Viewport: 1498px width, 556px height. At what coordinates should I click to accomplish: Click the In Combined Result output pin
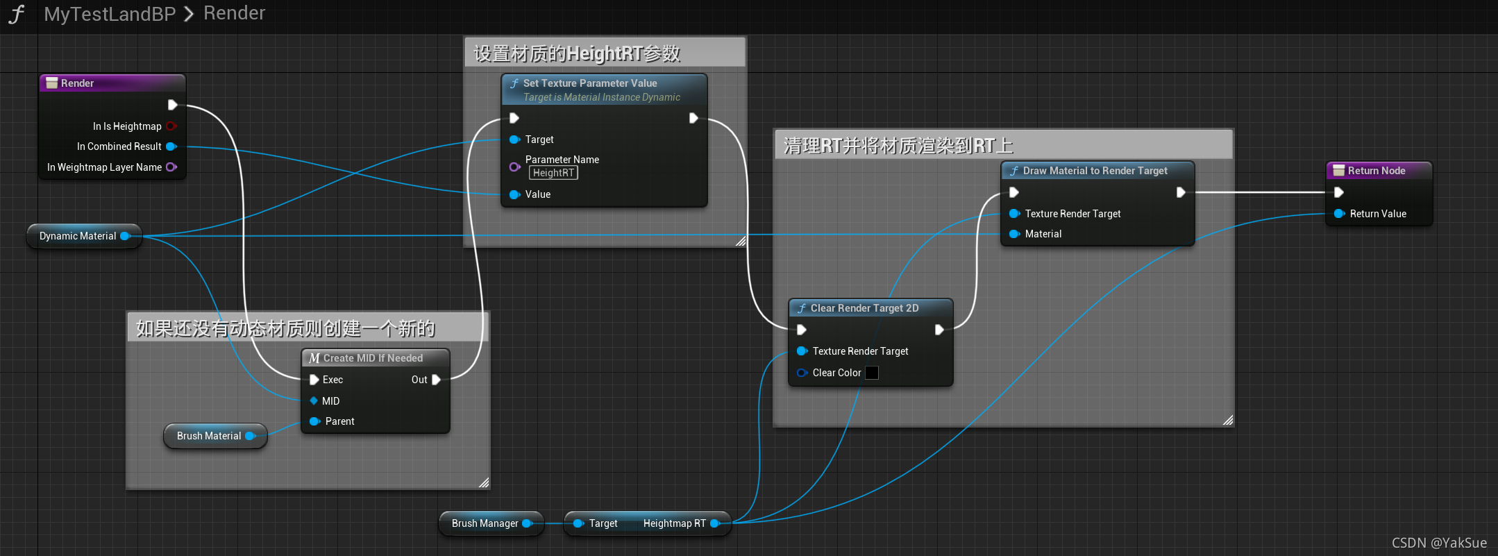point(171,146)
